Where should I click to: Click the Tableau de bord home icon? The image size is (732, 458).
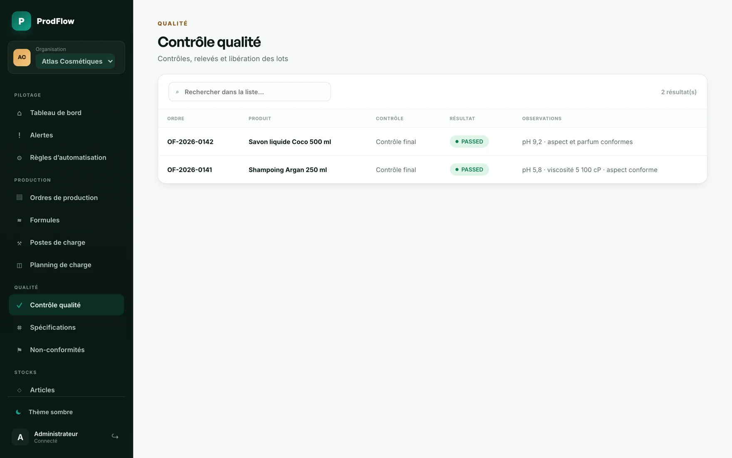(x=19, y=113)
